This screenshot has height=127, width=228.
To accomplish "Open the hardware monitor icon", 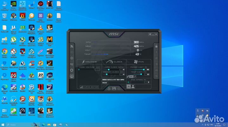I will [x=72, y=76].
